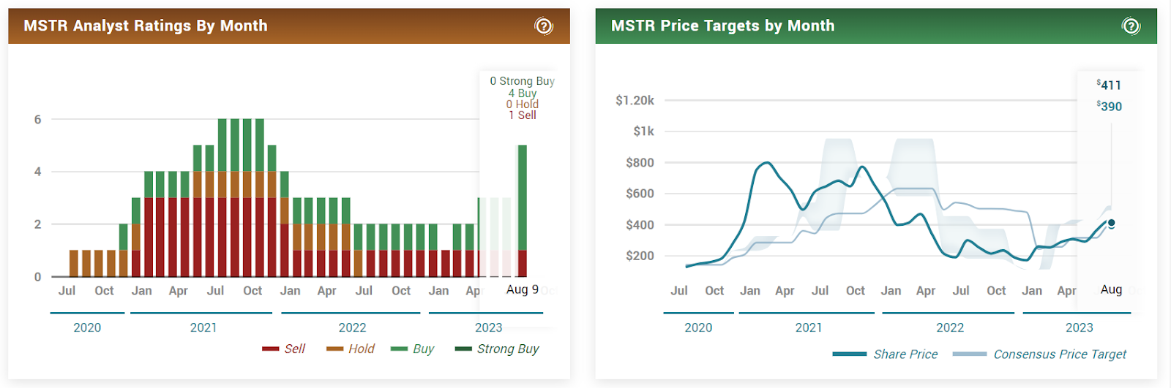Click the share price end point marker
Image resolution: width=1171 pixels, height=388 pixels.
click(1111, 223)
